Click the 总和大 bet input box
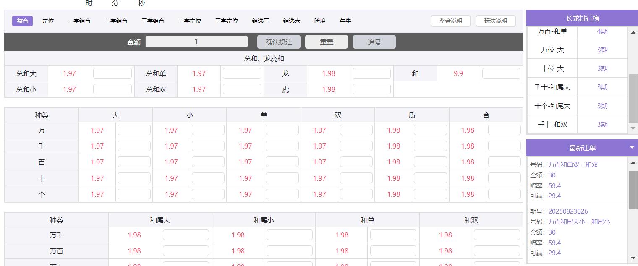The image size is (638, 266). tap(112, 73)
